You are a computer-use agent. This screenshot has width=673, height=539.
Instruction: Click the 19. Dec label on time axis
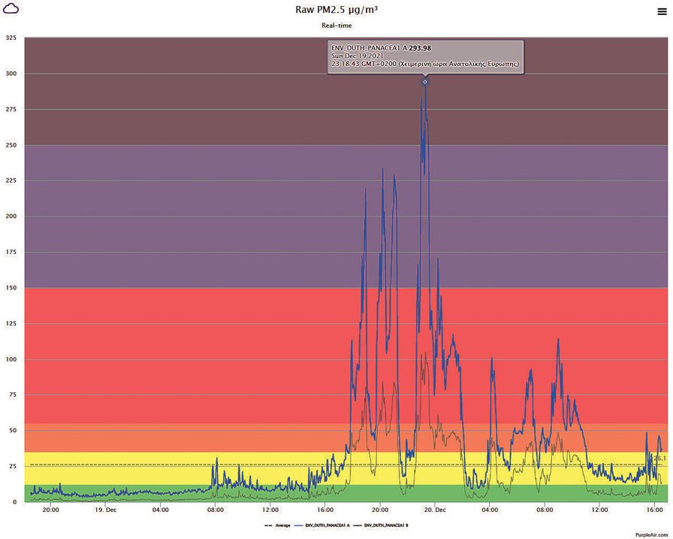pos(106,510)
